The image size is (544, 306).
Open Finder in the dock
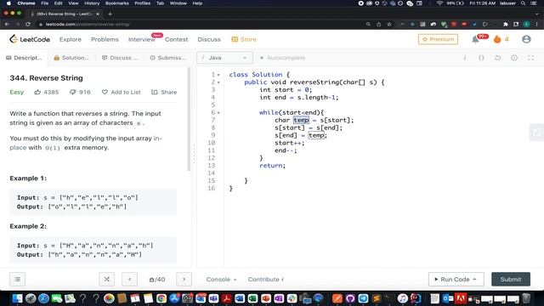(x=17, y=298)
